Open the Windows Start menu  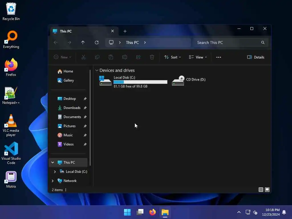(127, 212)
